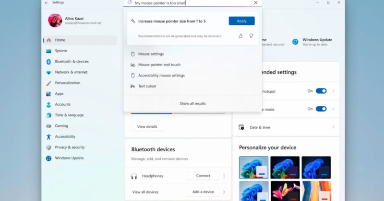The height and width of the screenshot is (201, 384).
Task: Open the chevron beside Add a device
Action: pyautogui.click(x=224, y=192)
